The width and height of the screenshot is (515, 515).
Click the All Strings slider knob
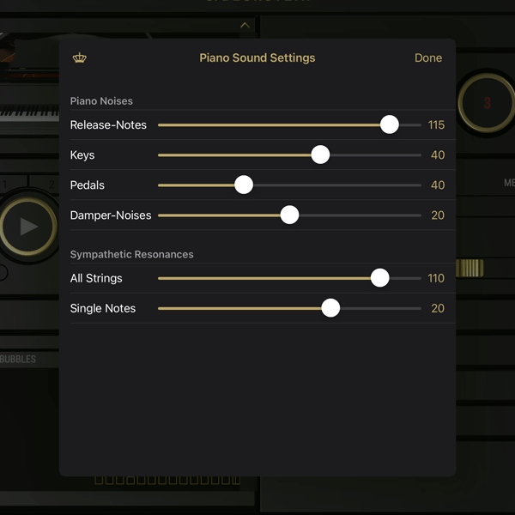click(380, 278)
